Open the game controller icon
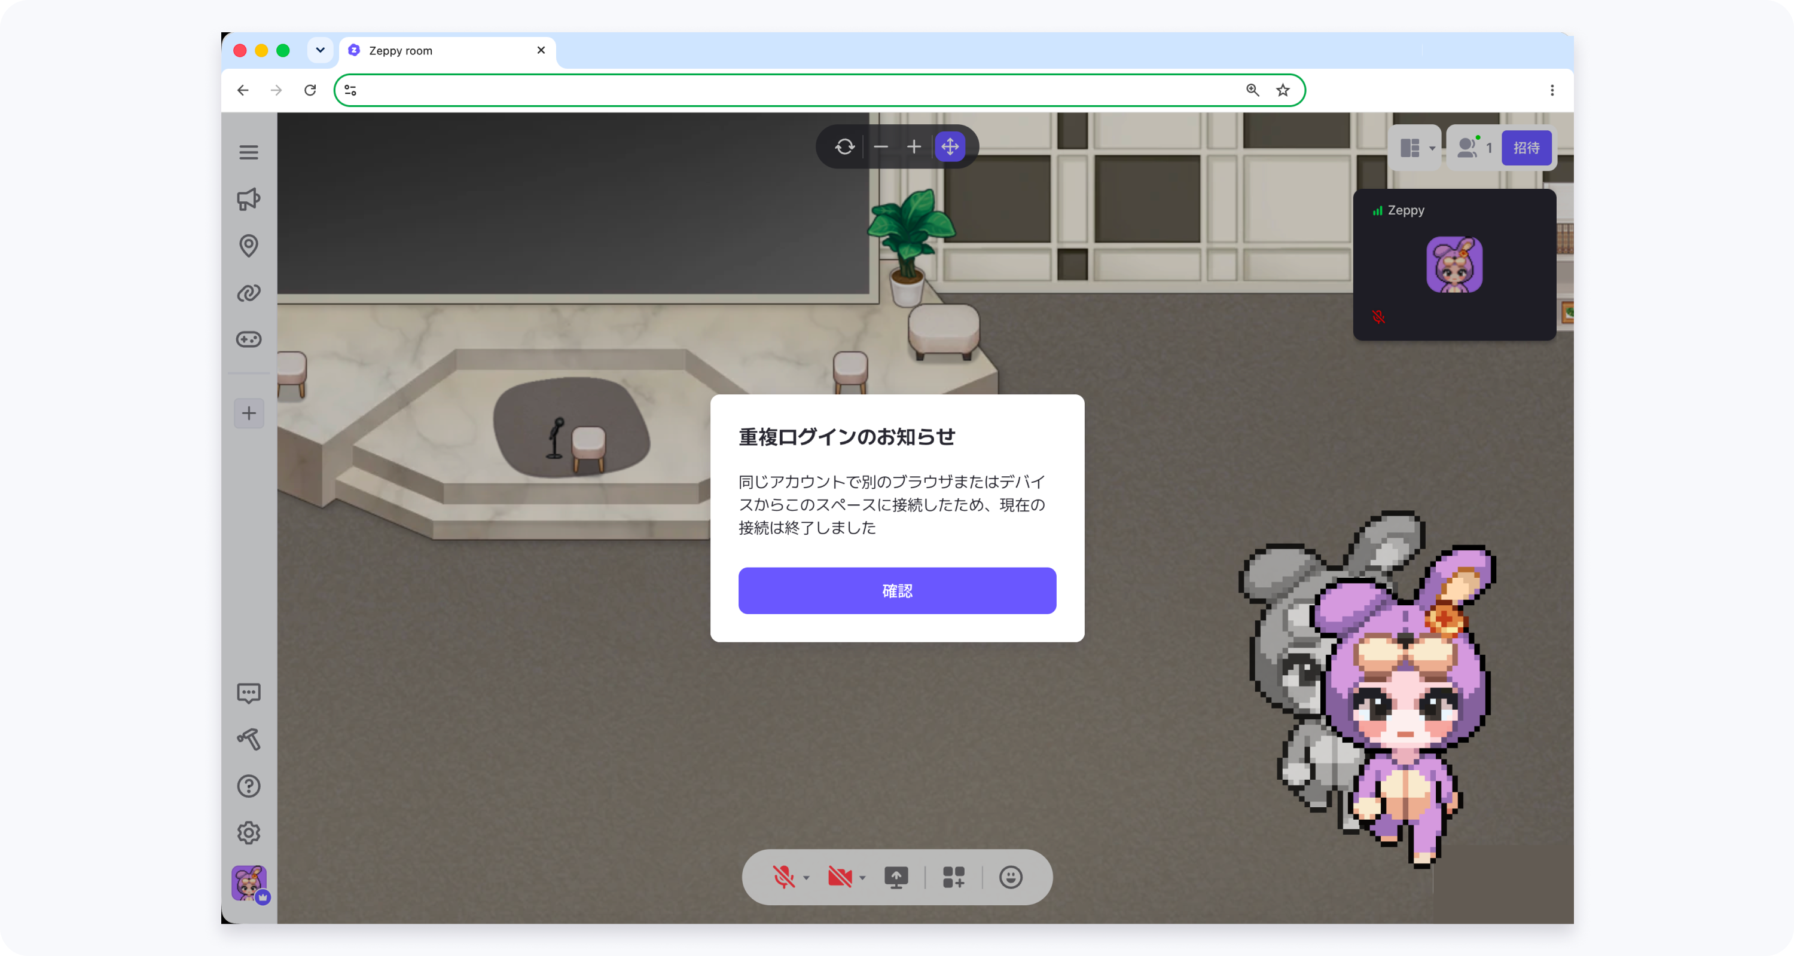Screen dimensions: 1794x956 [249, 339]
